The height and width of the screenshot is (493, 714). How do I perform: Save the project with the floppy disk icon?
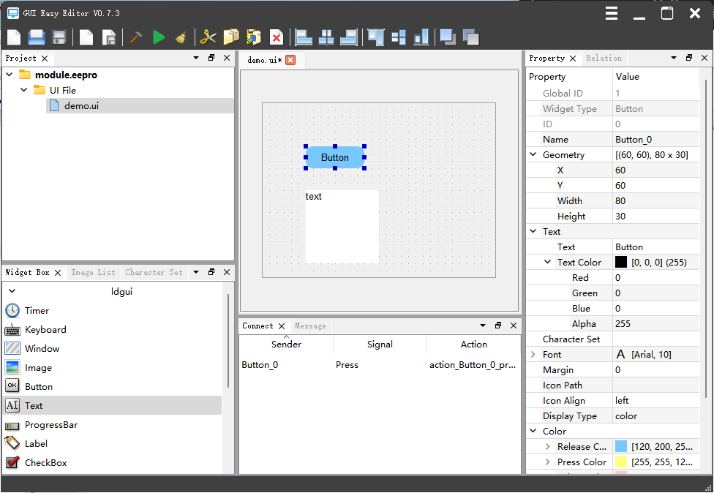59,37
